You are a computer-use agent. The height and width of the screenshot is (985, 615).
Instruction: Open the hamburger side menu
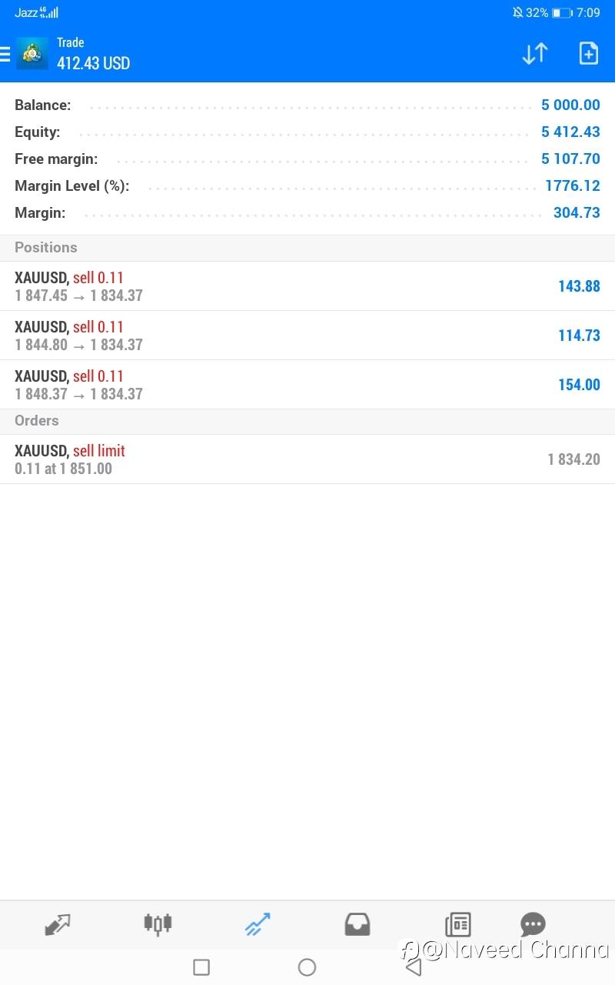click(5, 54)
